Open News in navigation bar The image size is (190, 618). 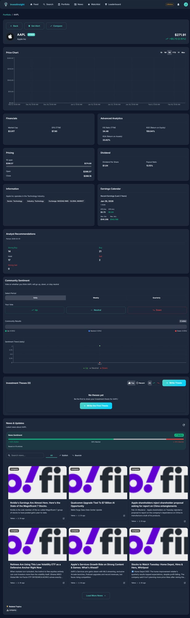(79, 4)
